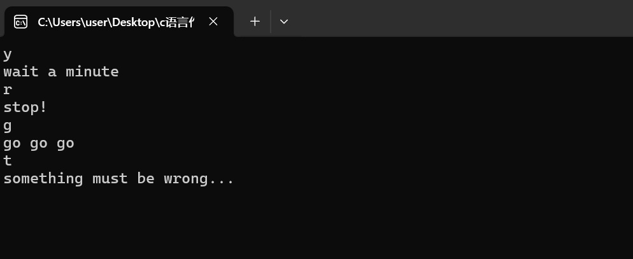The height and width of the screenshot is (259, 633).
Task: Click the 'stop!' output line
Action: tap(25, 107)
